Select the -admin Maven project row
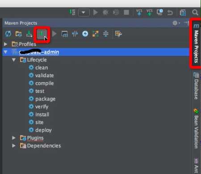201x174 pixels. (x=96, y=52)
